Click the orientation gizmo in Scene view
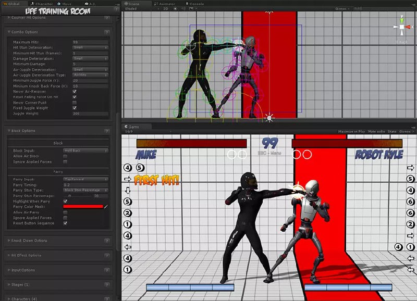 (402, 26)
